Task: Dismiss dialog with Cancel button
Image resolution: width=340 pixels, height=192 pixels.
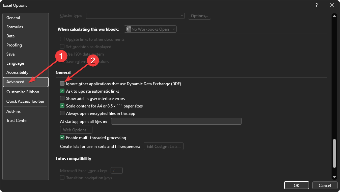Action: 324,185
